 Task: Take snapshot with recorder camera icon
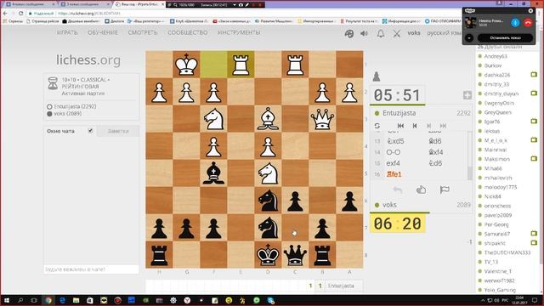coord(241,5)
